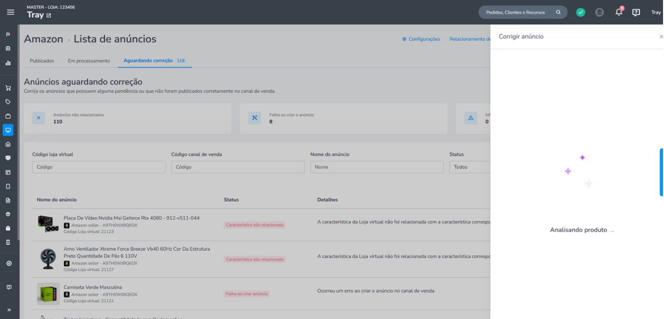Open the mobile phone sidebar icon
Image resolution: width=664 pixels, height=319 pixels.
8,187
